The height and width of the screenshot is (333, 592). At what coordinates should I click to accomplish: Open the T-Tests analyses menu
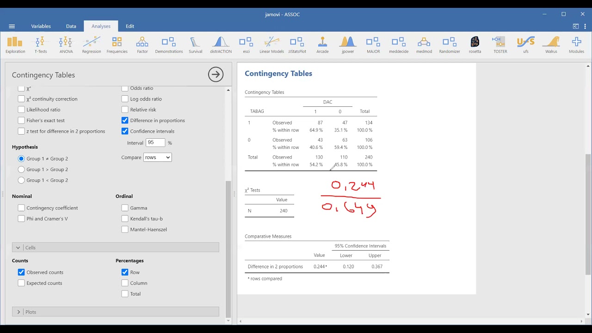[41, 45]
